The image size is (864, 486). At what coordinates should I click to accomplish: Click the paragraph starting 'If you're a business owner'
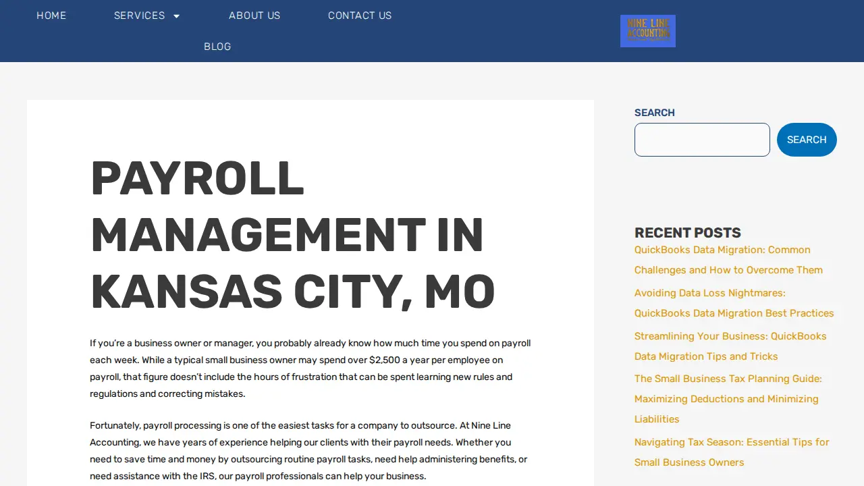(310, 369)
